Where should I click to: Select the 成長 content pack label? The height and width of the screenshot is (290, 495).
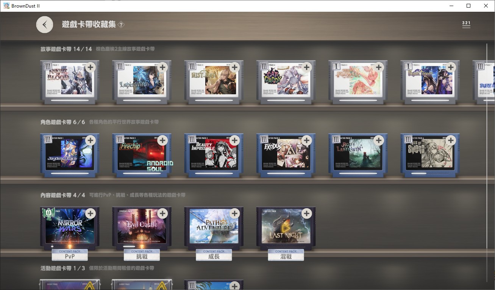[214, 255]
